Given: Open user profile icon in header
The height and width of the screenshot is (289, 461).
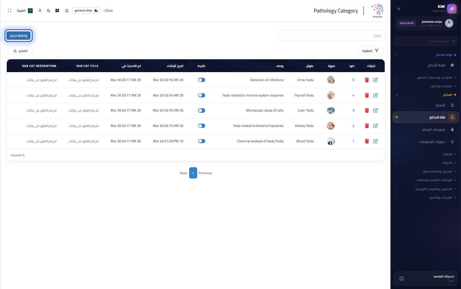Looking at the screenshot, I should [40, 11].
